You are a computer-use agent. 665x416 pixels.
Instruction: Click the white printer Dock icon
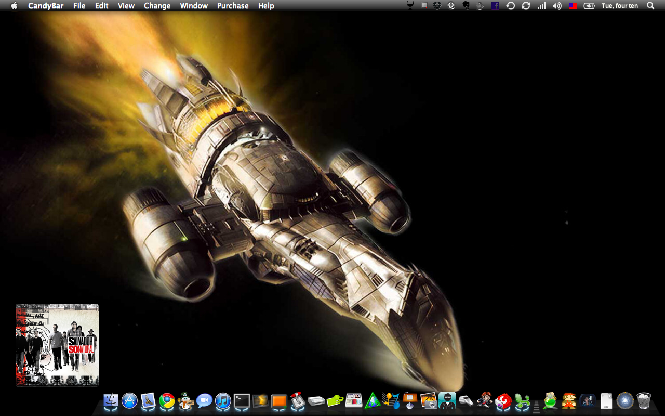[316, 400]
